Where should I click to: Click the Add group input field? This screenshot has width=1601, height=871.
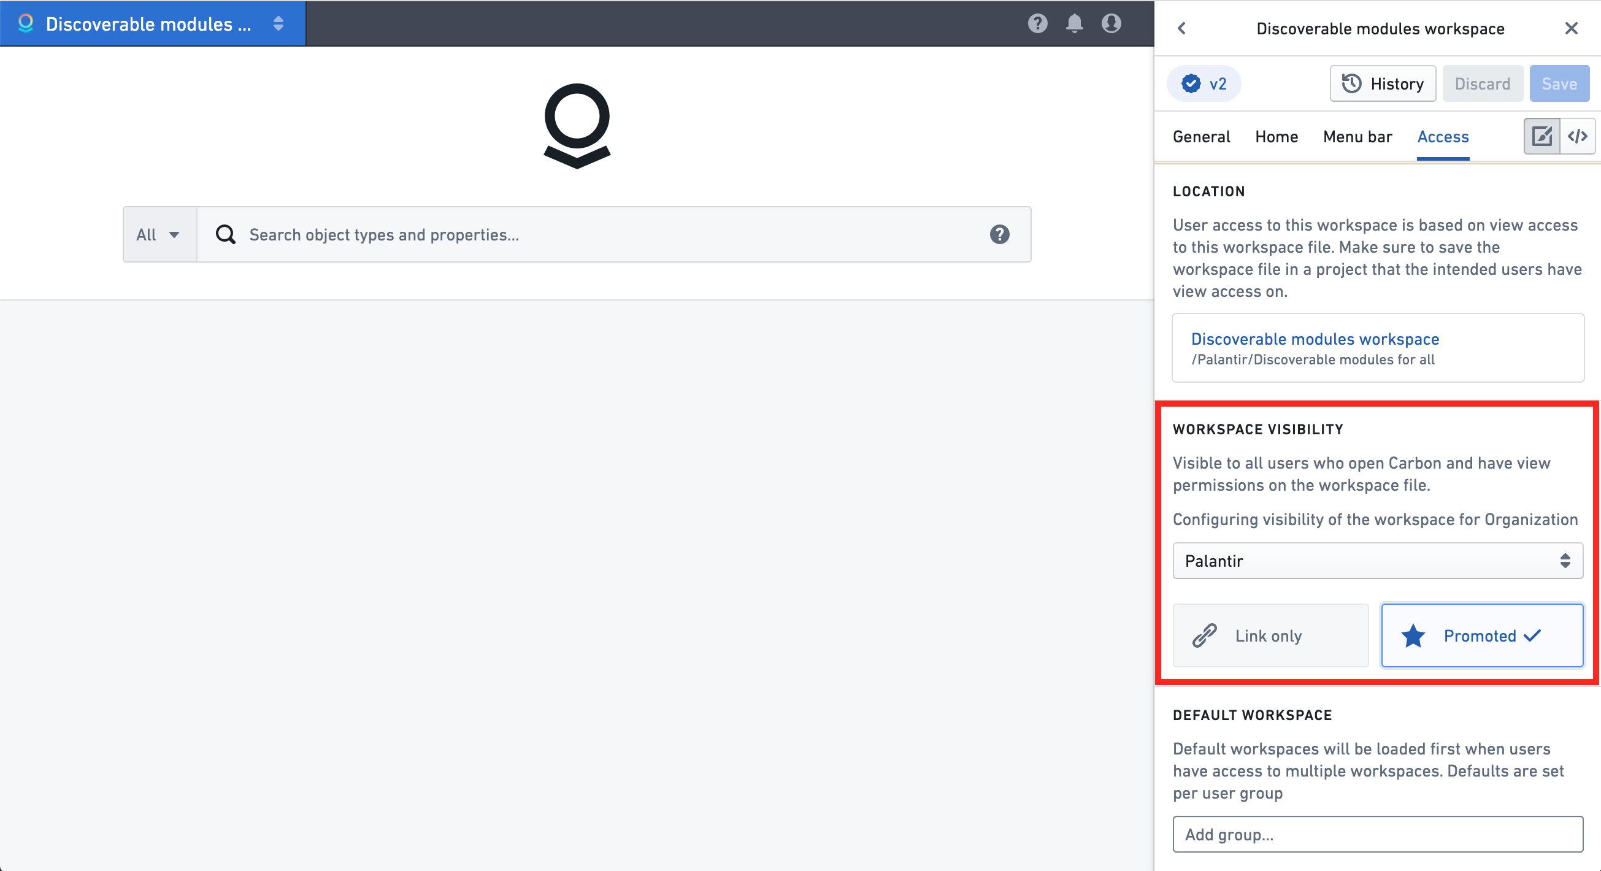(x=1378, y=835)
